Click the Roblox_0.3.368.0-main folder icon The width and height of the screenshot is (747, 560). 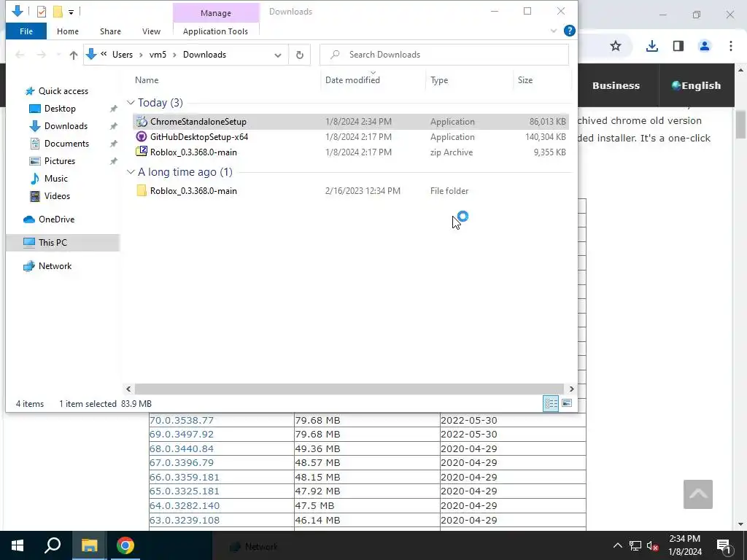tap(142, 190)
